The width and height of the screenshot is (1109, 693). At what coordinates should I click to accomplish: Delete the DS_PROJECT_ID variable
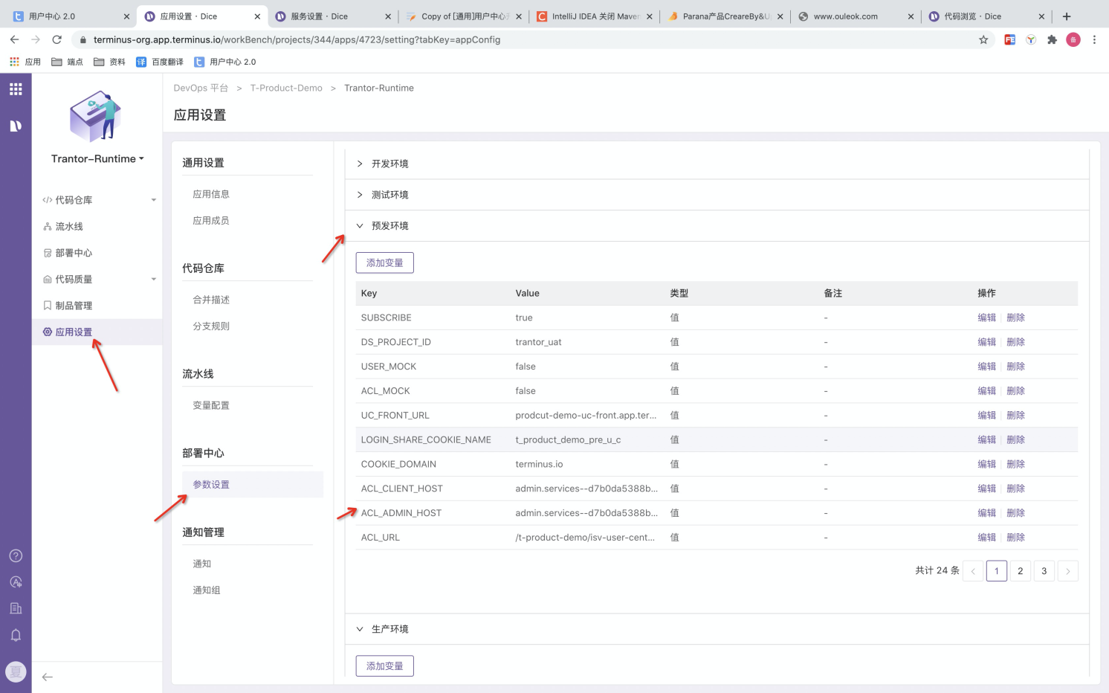(x=1015, y=342)
